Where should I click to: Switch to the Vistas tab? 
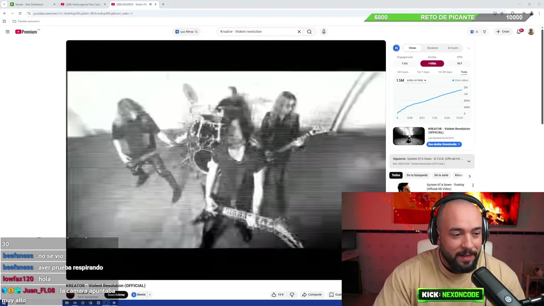(x=412, y=48)
